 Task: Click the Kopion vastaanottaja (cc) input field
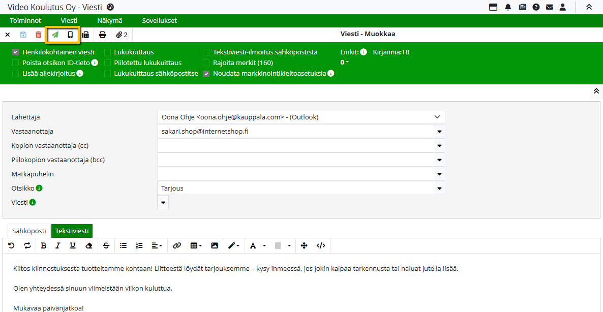pos(295,146)
